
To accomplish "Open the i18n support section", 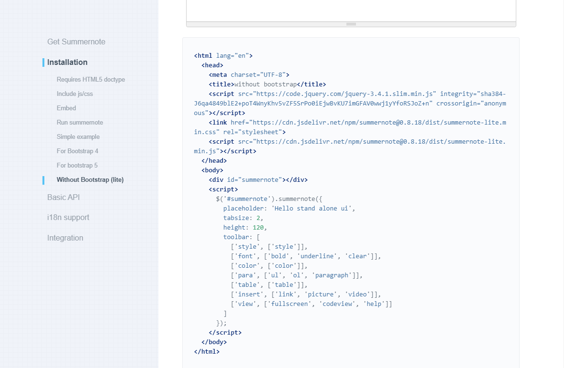I will (68, 218).
